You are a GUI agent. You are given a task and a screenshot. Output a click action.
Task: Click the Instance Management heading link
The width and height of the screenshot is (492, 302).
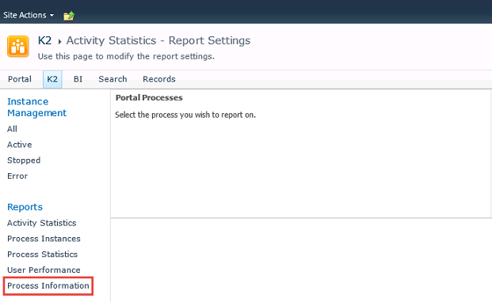coord(36,107)
